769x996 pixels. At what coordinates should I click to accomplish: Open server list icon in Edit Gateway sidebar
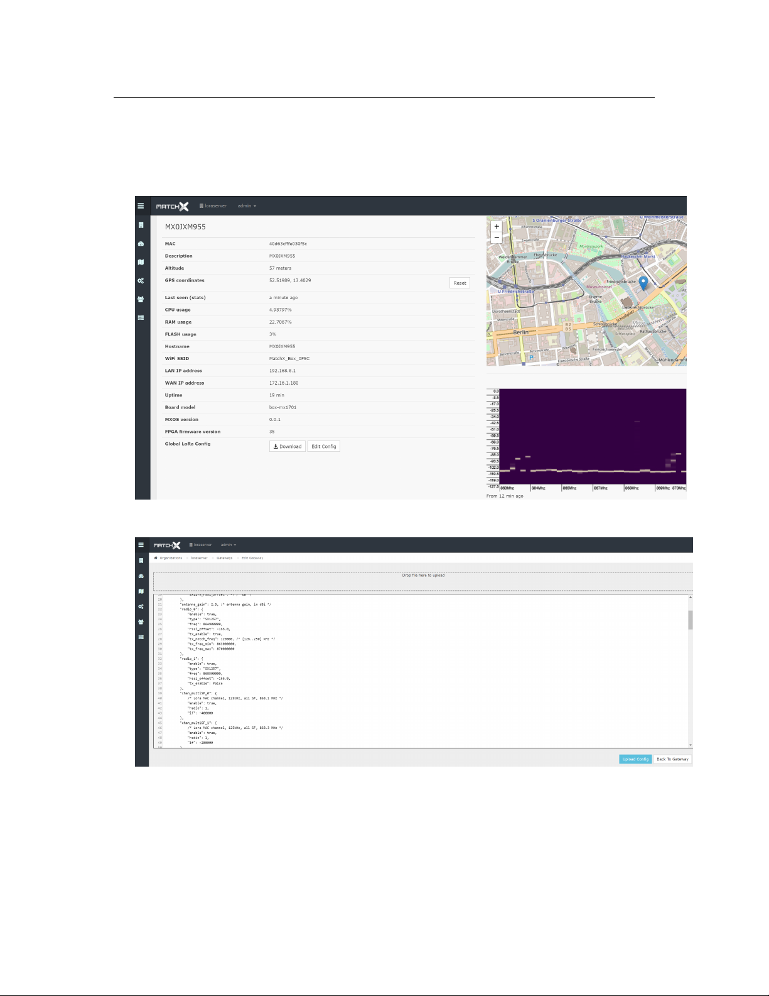141,637
